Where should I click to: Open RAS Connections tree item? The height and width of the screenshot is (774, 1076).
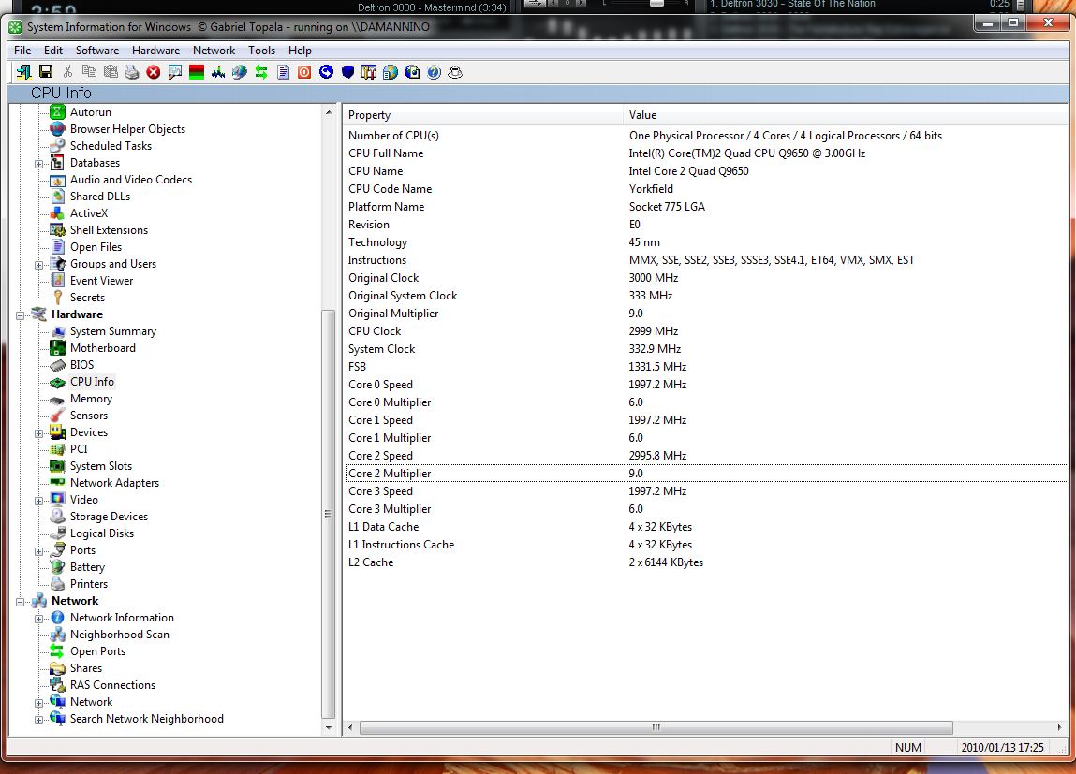coord(112,685)
